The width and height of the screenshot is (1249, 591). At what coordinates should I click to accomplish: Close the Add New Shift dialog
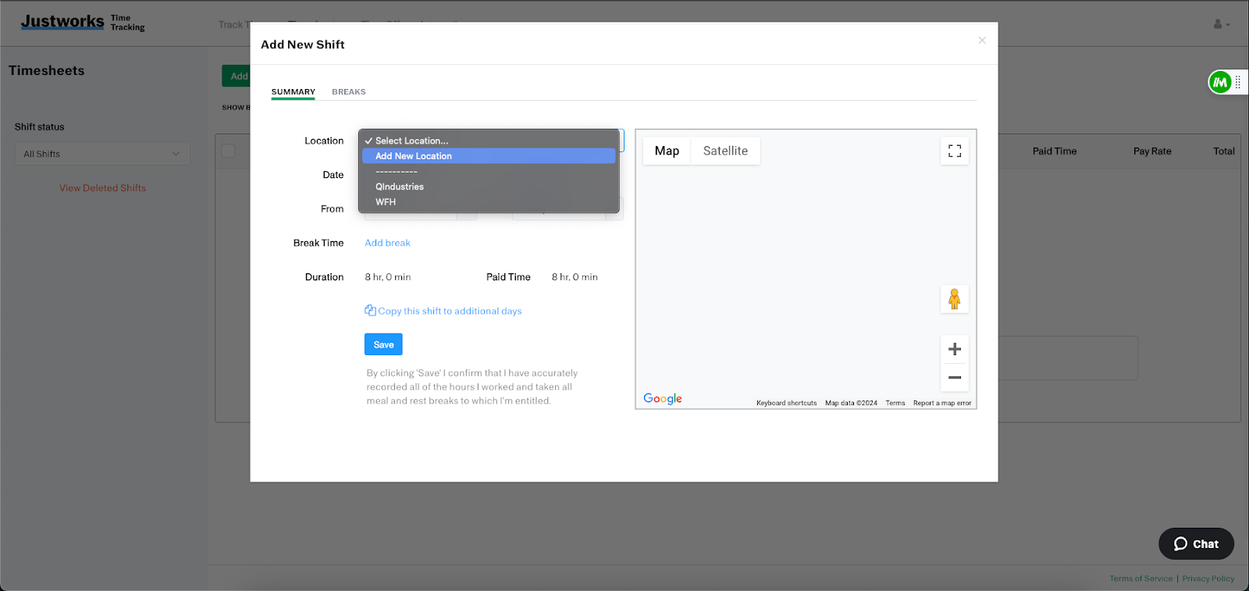(982, 41)
